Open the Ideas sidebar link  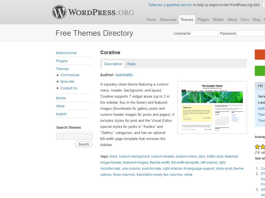click(60, 106)
